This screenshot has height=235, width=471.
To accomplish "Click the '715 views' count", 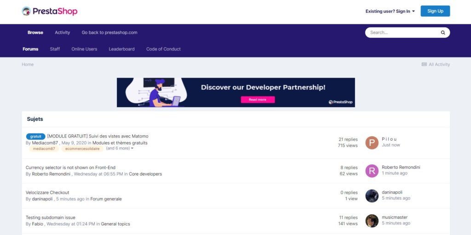I will tap(348, 145).
